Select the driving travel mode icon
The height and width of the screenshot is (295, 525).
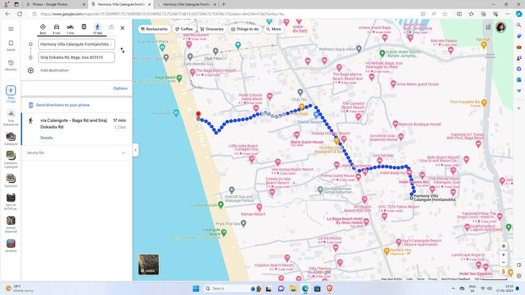point(57,27)
